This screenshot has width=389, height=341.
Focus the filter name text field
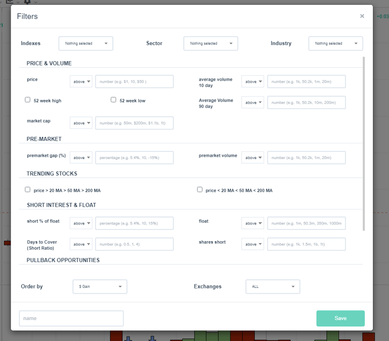[71, 318]
